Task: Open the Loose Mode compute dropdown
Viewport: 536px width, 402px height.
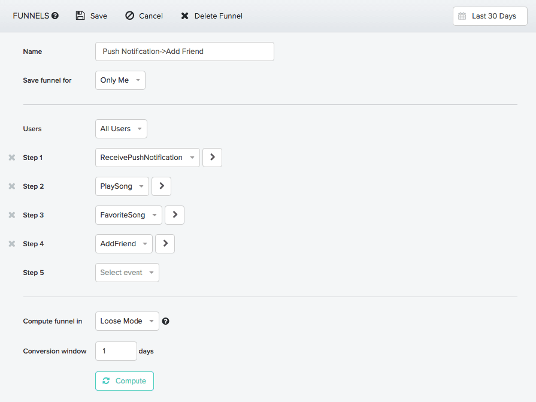Action: [127, 321]
